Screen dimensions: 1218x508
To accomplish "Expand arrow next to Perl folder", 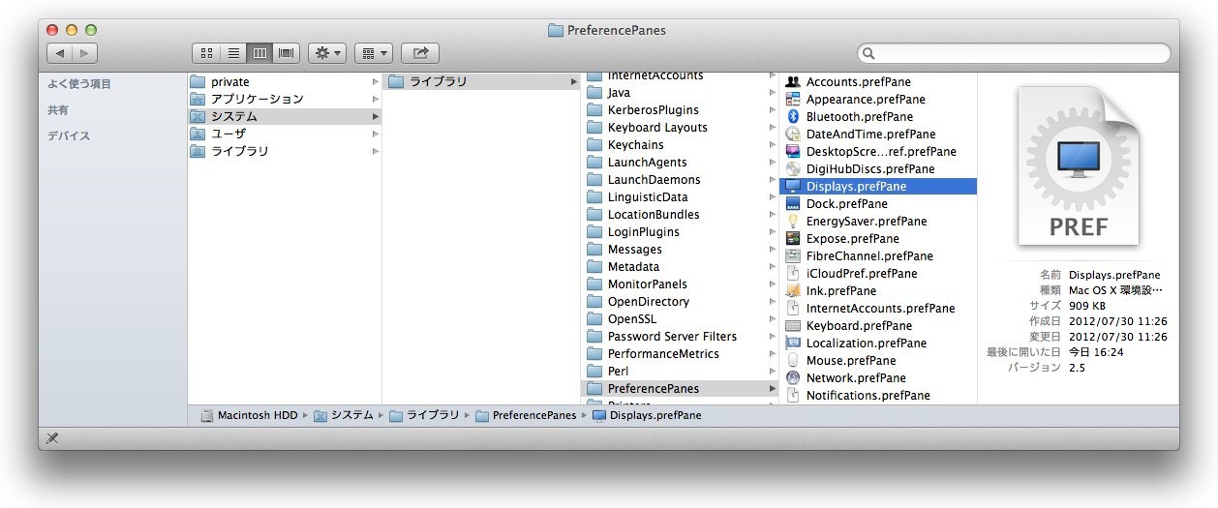I will tap(772, 372).
